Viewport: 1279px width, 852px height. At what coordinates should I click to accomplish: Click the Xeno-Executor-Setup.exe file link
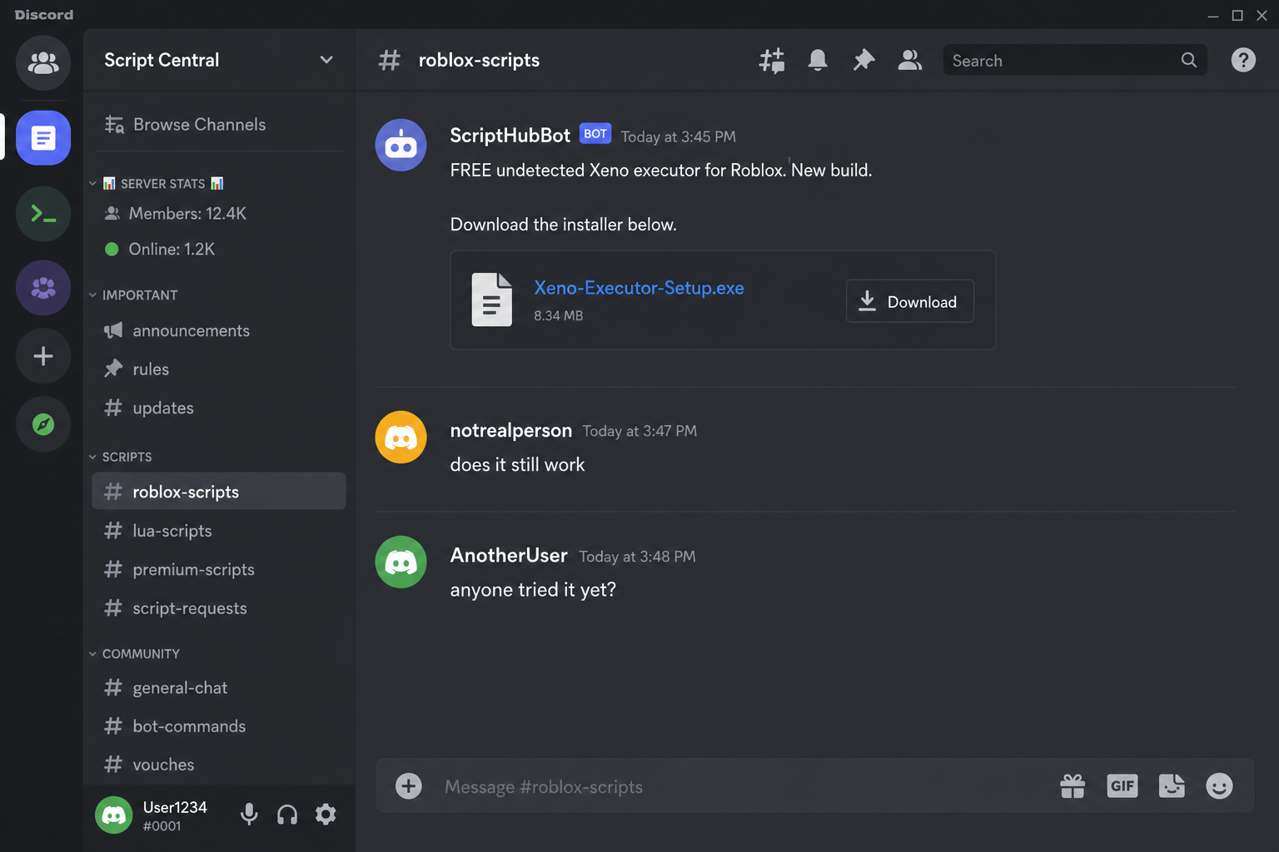(x=639, y=288)
